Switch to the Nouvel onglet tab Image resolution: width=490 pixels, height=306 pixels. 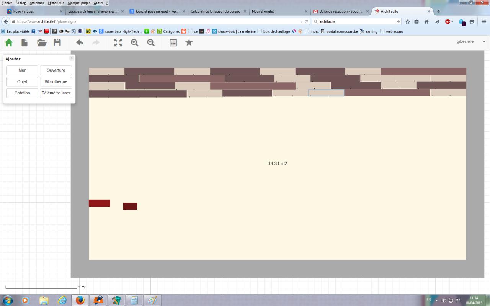279,11
